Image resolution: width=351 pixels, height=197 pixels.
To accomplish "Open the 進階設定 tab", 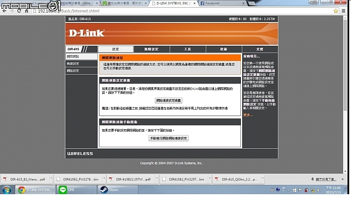I will click(x=152, y=49).
